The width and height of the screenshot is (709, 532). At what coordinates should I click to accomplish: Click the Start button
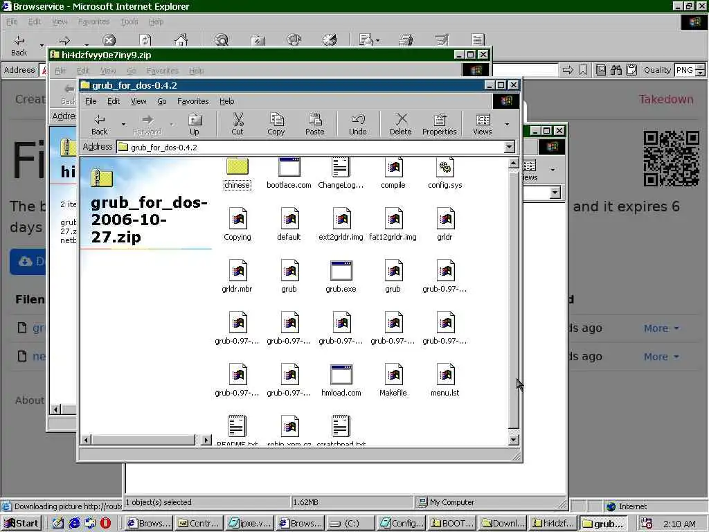(21, 524)
